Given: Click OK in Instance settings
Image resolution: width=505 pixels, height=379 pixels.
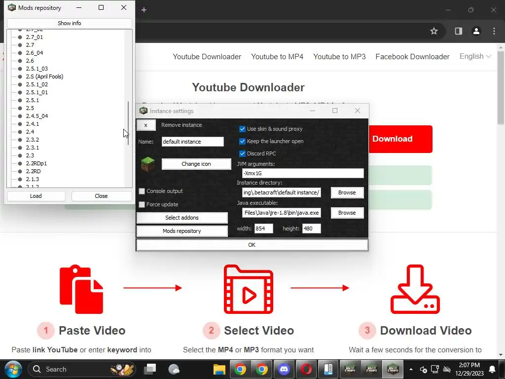Looking at the screenshot, I should click(252, 245).
